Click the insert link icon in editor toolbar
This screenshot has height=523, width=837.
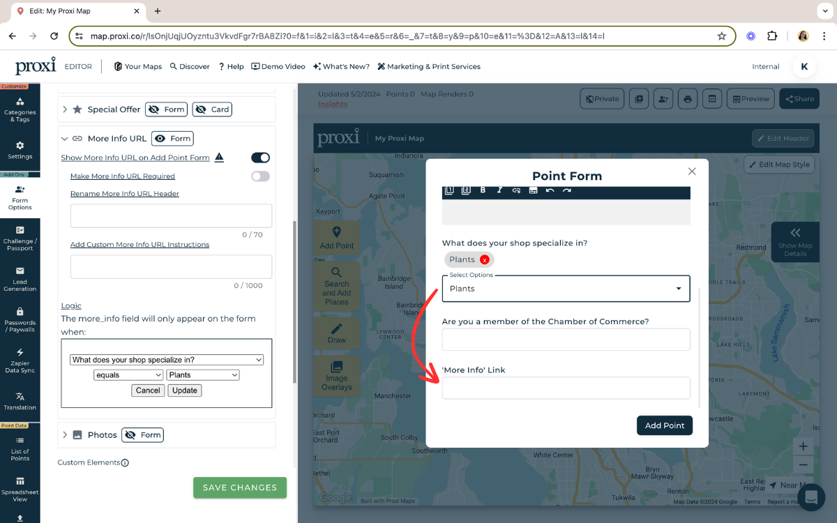click(x=516, y=190)
